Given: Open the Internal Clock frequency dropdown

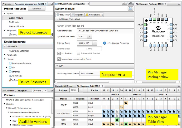Looking at the screenshot, I should pyautogui.click(x=95, y=43).
